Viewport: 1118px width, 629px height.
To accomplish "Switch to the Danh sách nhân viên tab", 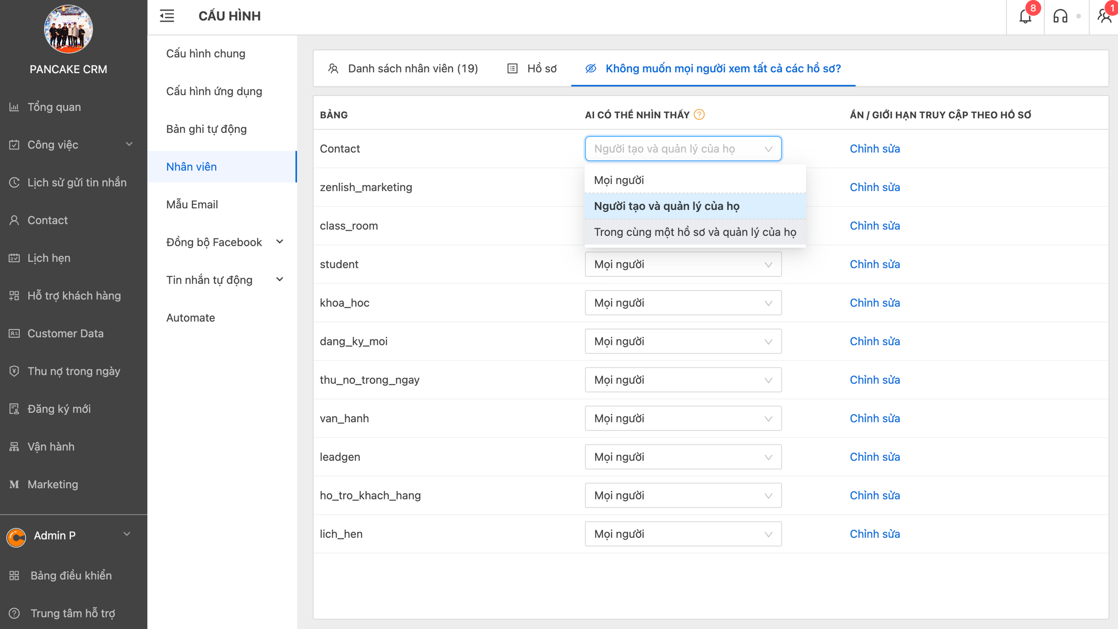I will coord(403,68).
